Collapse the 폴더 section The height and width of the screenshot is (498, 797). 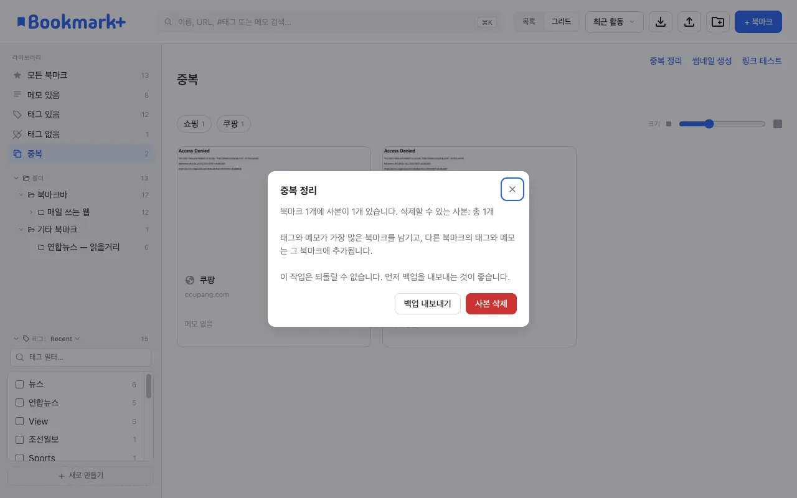point(16,178)
